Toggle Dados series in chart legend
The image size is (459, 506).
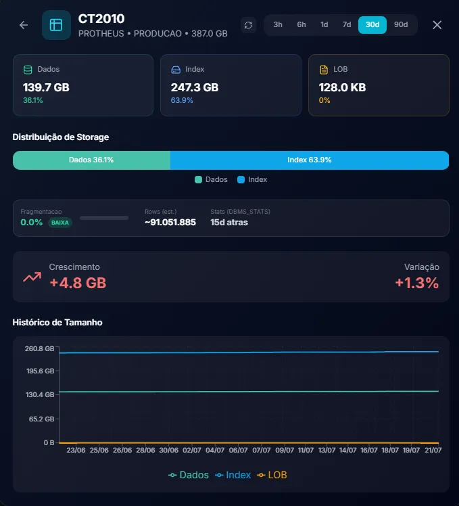click(189, 475)
